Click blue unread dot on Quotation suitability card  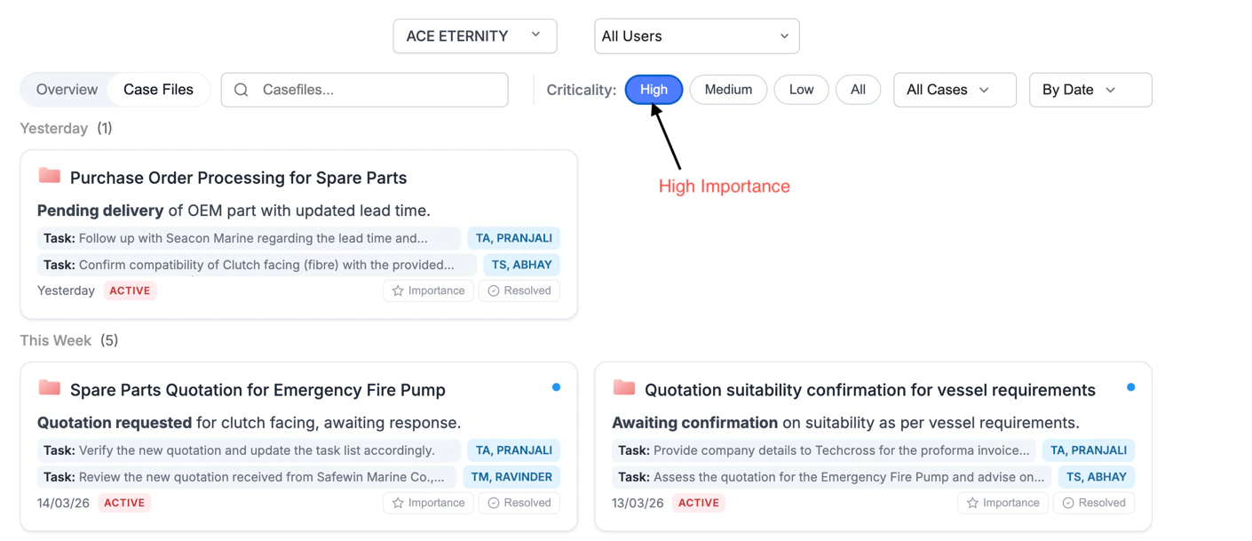click(x=1130, y=387)
